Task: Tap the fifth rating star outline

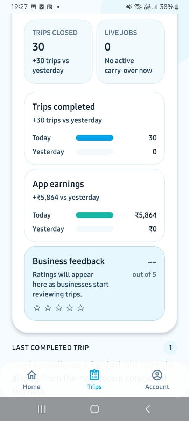Action: coord(80,308)
